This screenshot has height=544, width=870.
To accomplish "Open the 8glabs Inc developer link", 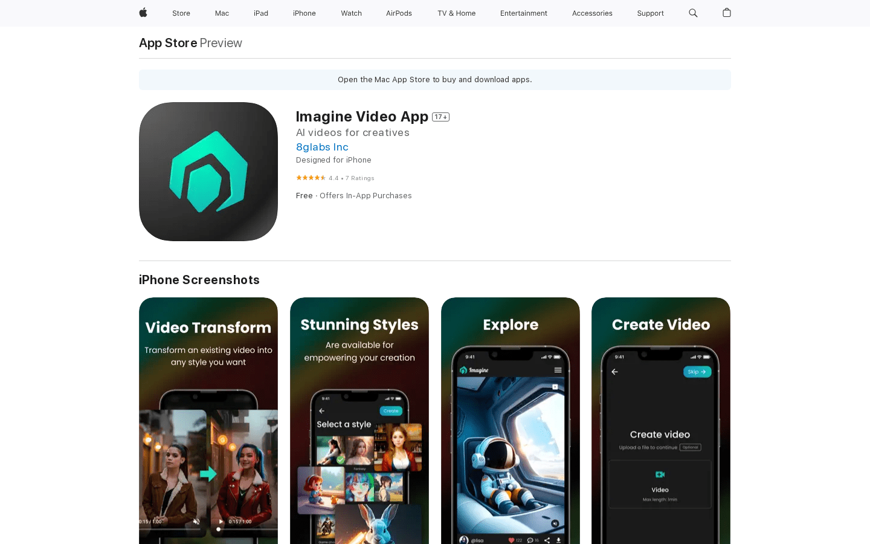I will coord(322,147).
